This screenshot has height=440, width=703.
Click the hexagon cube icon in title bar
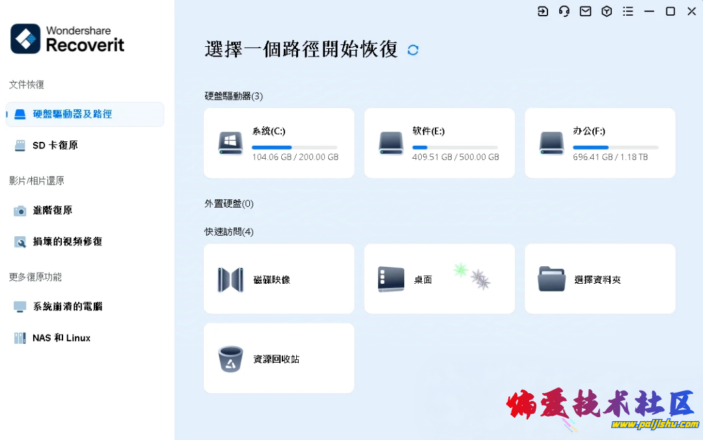coord(607,11)
